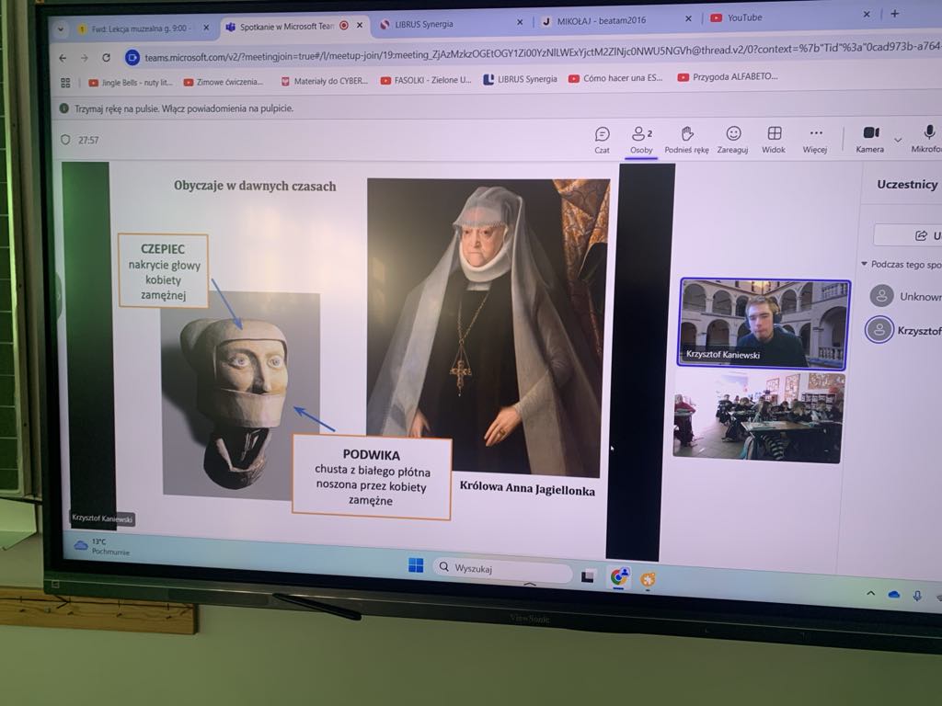This screenshot has height=706, width=942.
Task: Select the classroom camera video tile
Action: pyautogui.click(x=758, y=416)
